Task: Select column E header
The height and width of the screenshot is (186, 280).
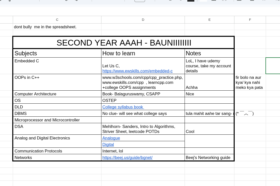Action: point(209,20)
